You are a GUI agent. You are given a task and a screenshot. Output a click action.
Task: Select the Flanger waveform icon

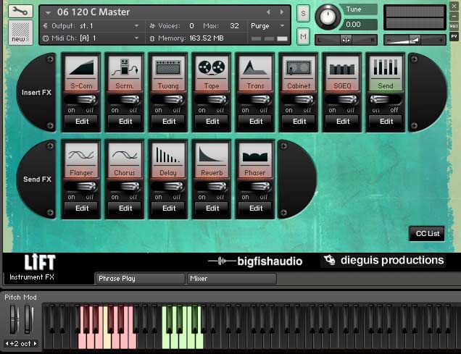click(x=81, y=154)
